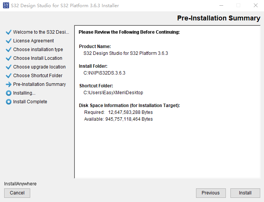The width and height of the screenshot is (264, 202).
Task: Select the 'License Agreement' step label
Action: (x=33, y=41)
